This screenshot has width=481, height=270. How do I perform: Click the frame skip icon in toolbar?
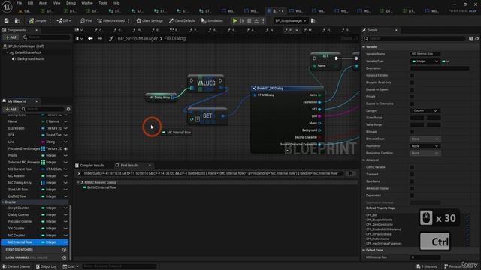coord(242,20)
